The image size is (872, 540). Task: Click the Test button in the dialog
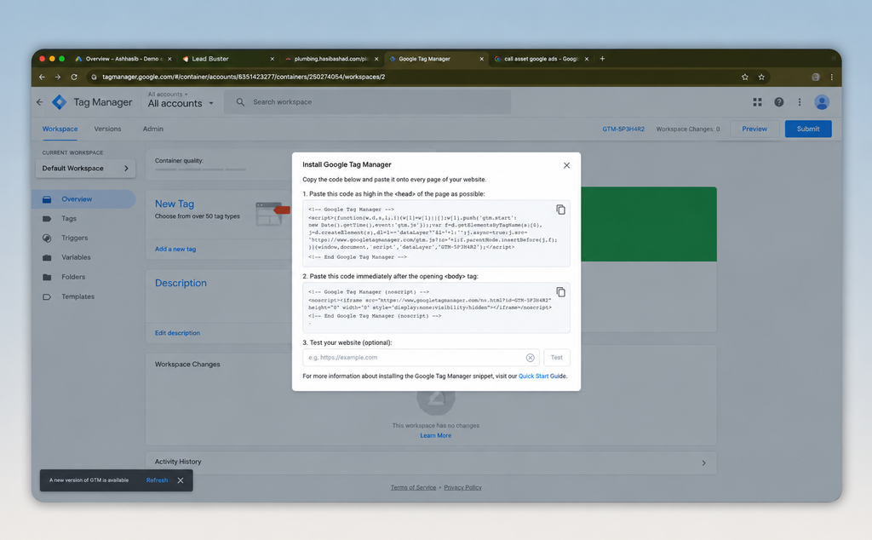pos(557,358)
